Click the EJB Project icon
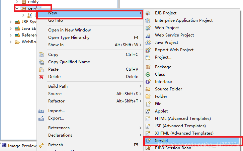Screen dimensions: 243x151 [x=148, y=13]
